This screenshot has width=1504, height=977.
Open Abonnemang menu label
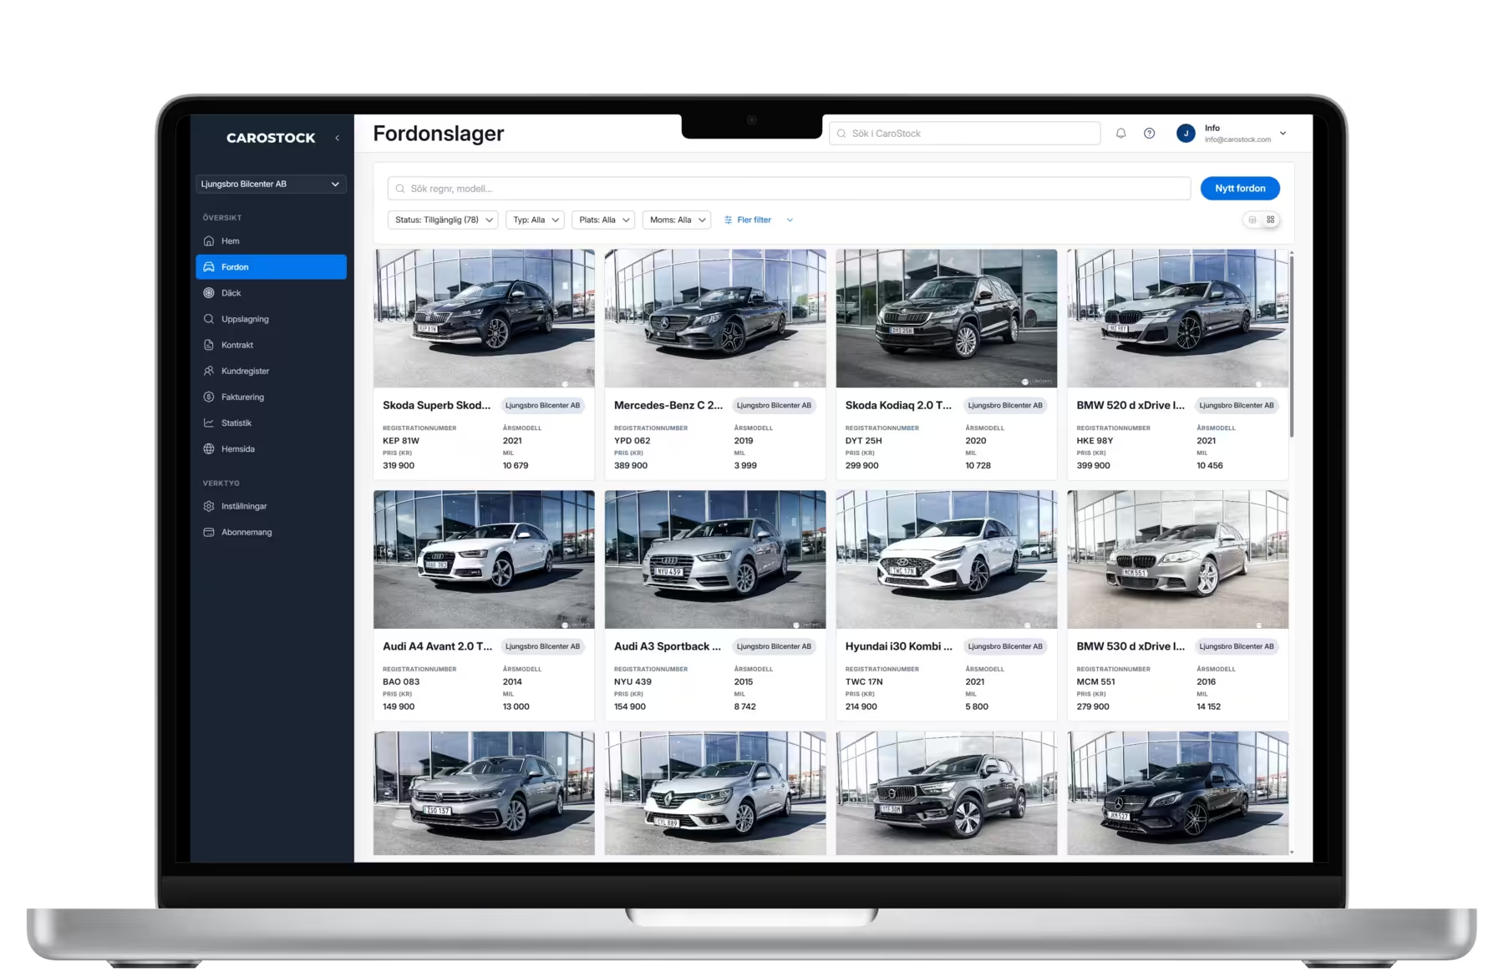[x=246, y=533]
